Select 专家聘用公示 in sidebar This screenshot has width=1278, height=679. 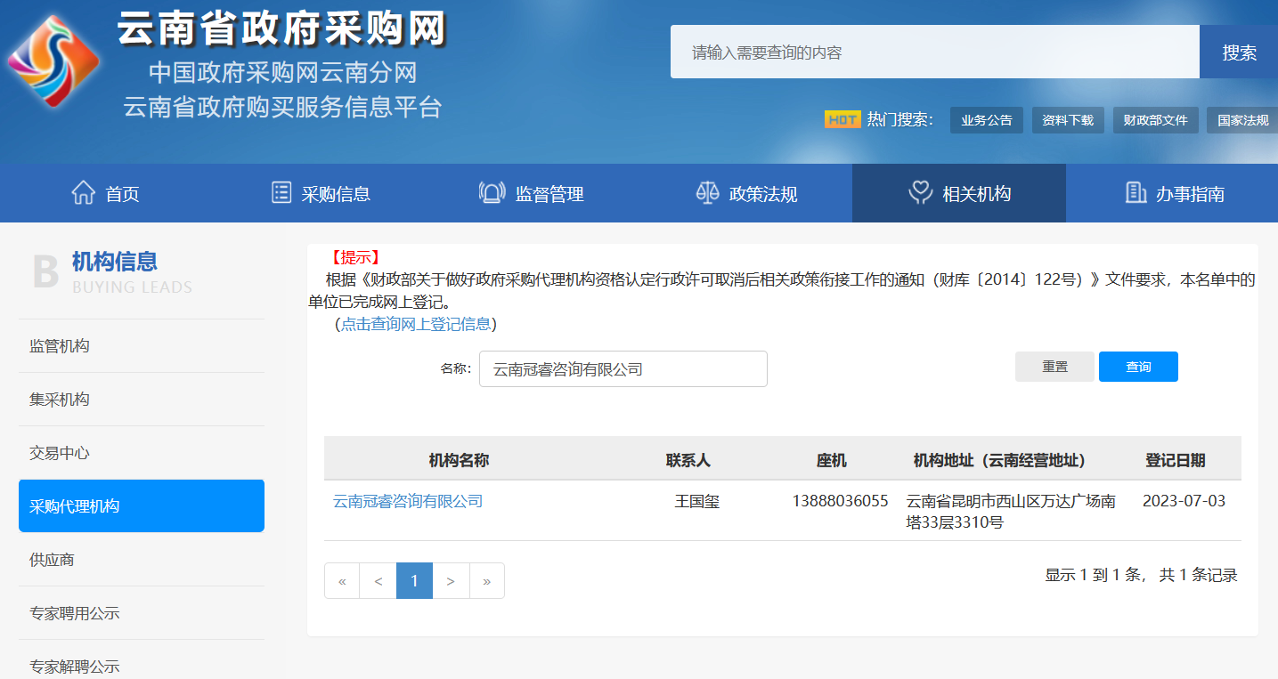coord(142,613)
